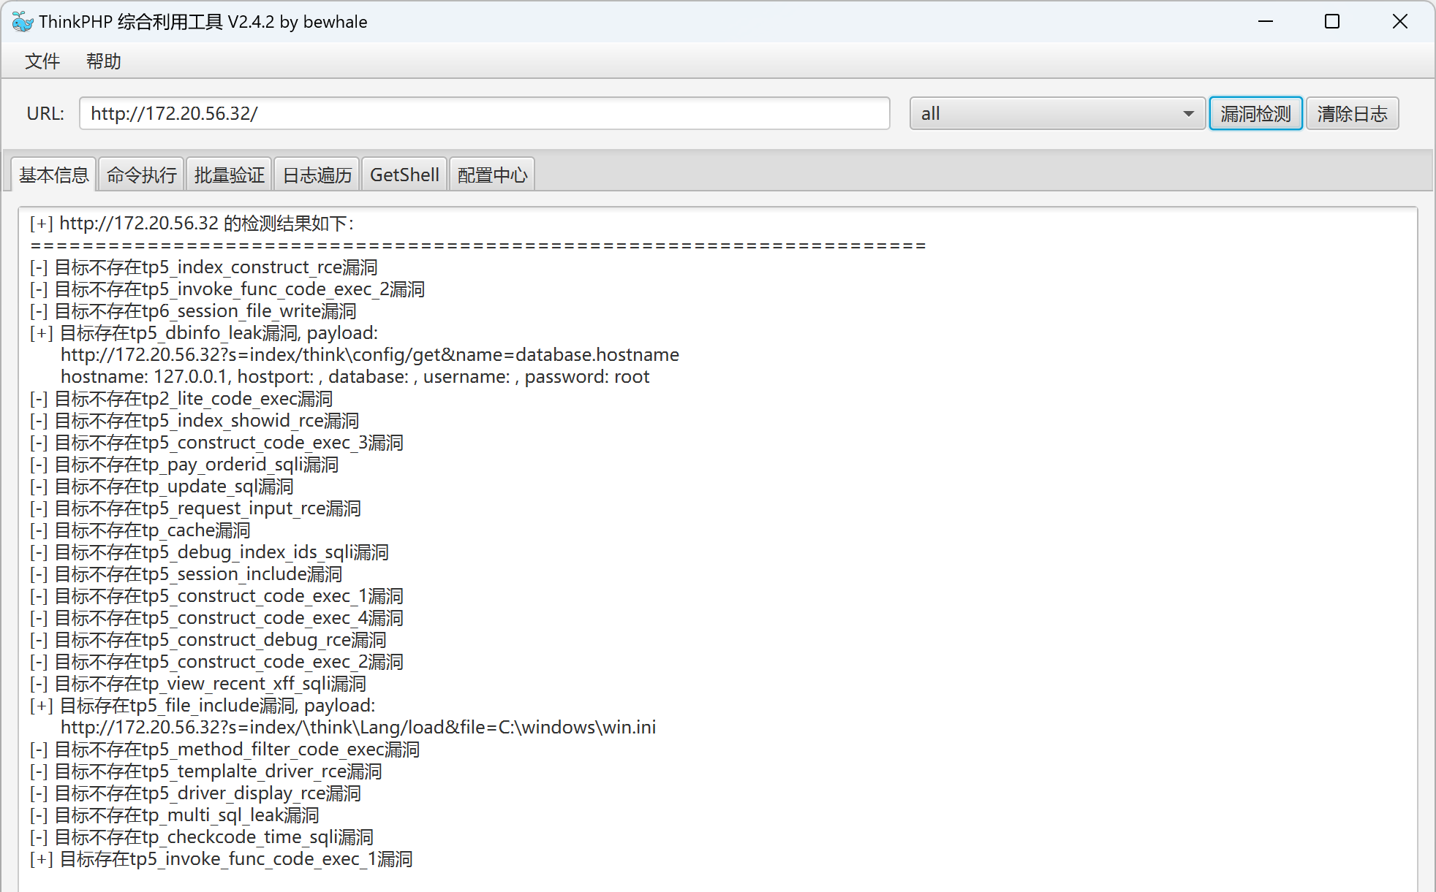Viewport: 1436px width, 892px height.
Task: Select the GetShell tab
Action: coord(404,175)
